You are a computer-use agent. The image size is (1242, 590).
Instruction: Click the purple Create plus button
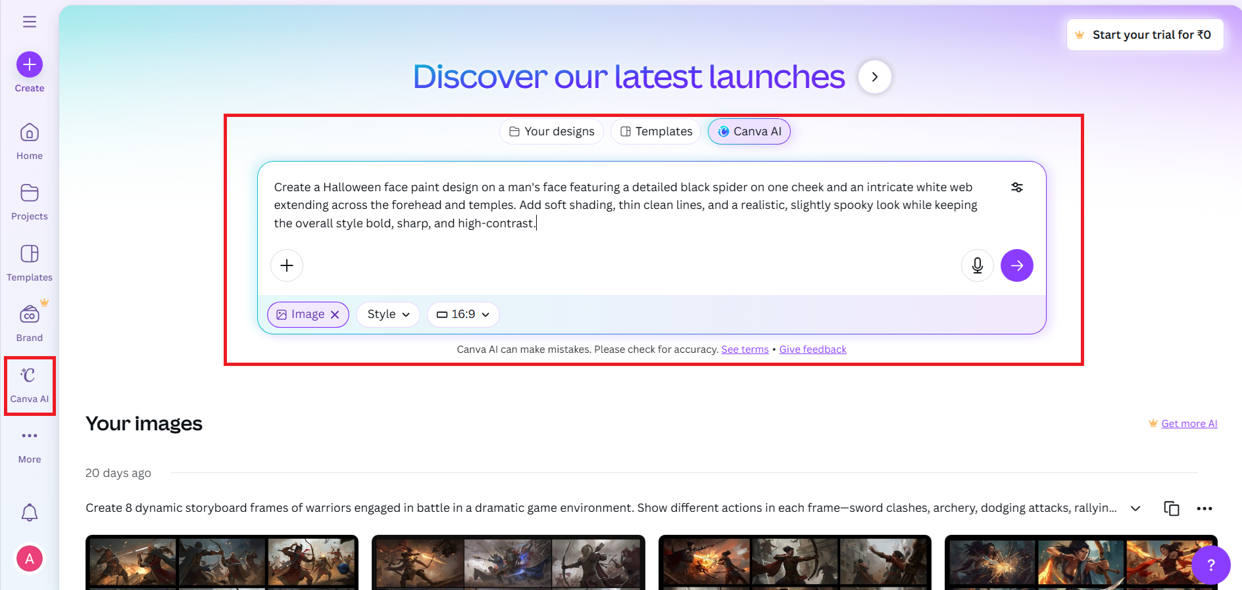point(30,64)
